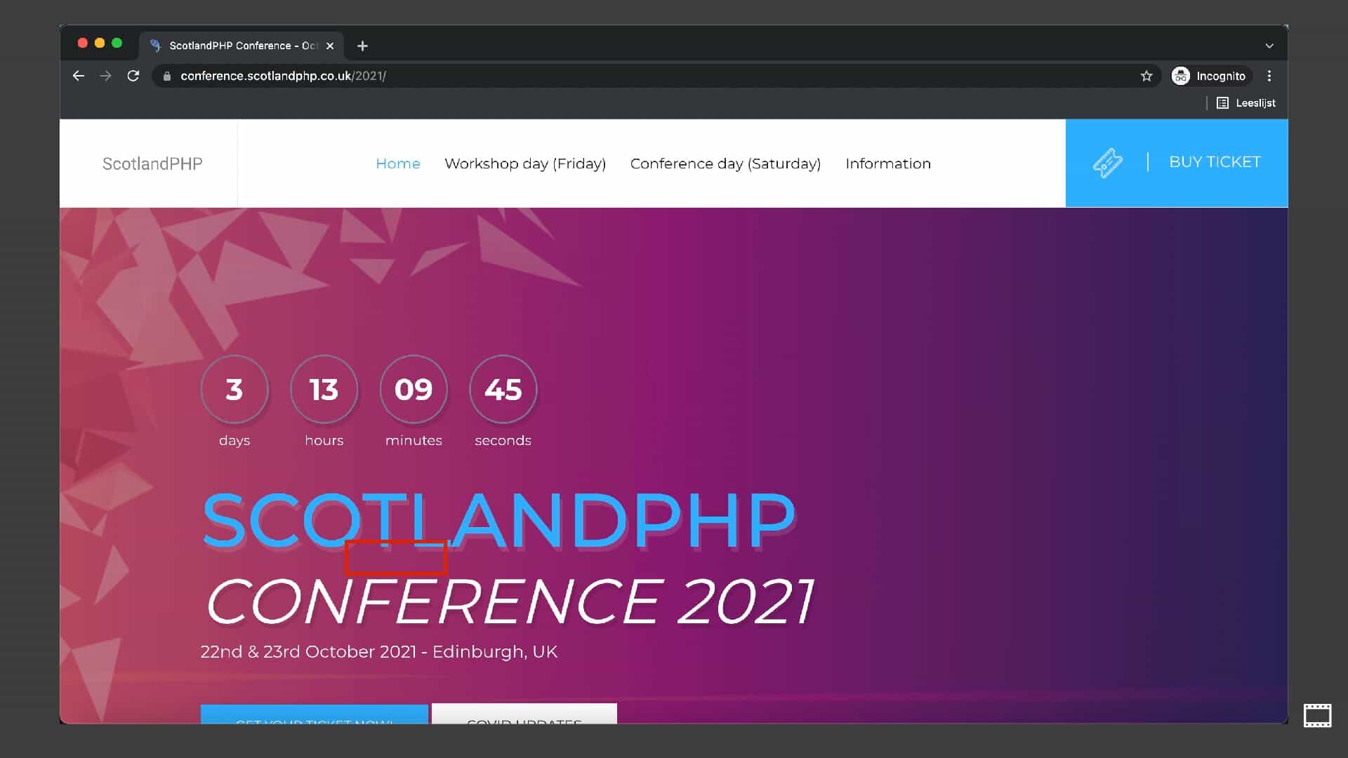Click the browser back arrow
Screen dimensions: 1348x758
[79, 76]
